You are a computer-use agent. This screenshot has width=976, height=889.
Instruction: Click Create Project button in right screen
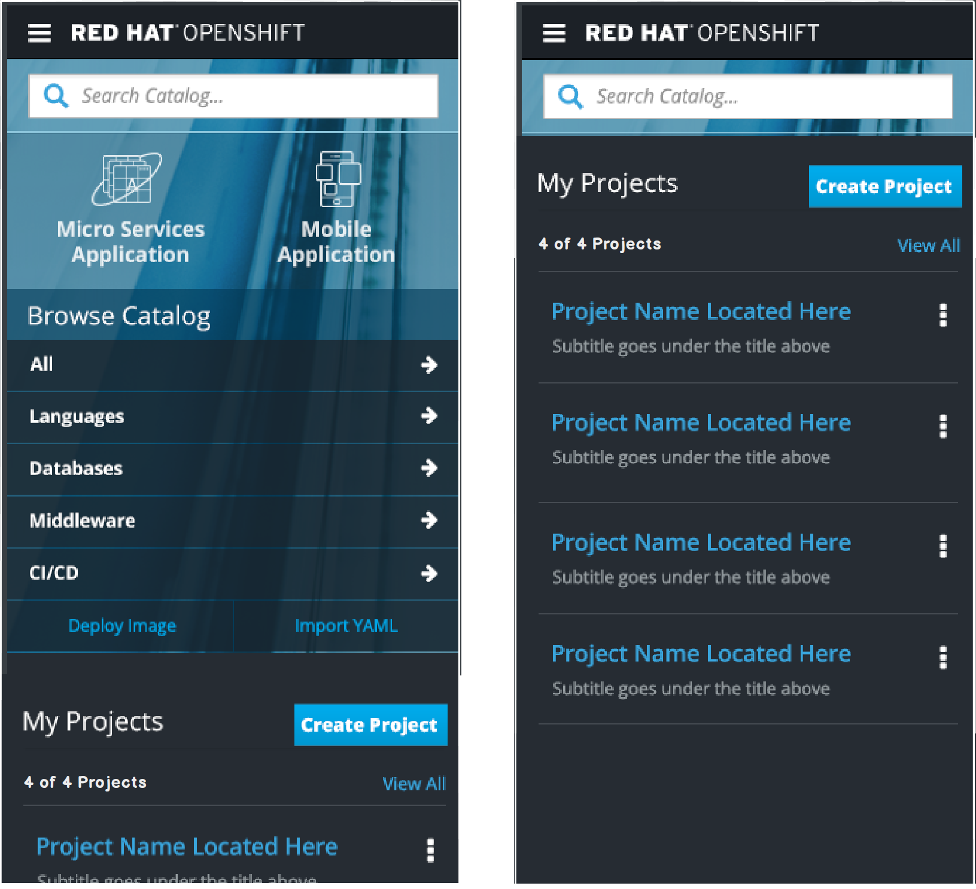point(885,186)
